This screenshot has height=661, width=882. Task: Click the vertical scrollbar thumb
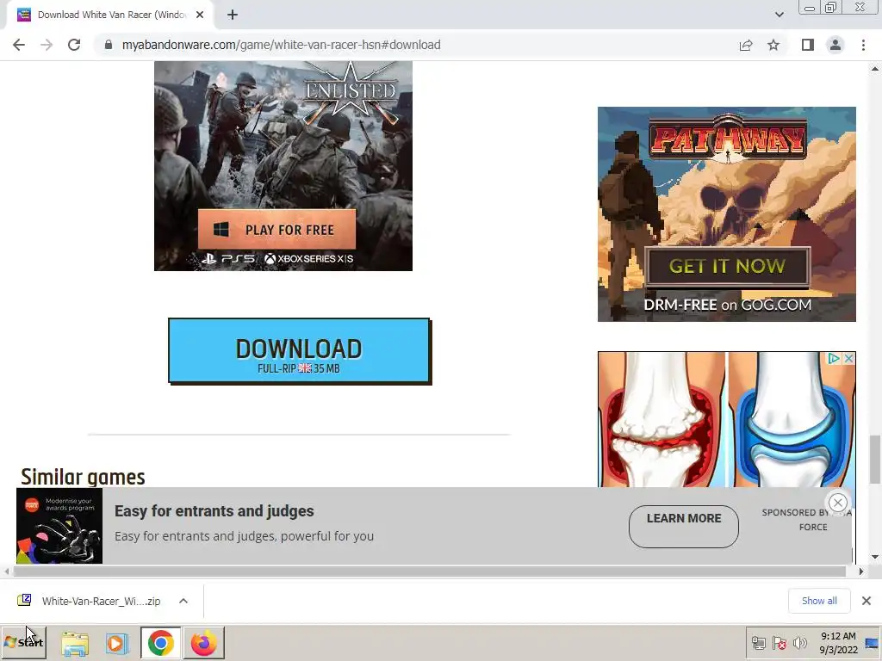click(875, 460)
